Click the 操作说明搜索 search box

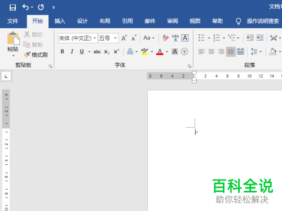(263, 21)
